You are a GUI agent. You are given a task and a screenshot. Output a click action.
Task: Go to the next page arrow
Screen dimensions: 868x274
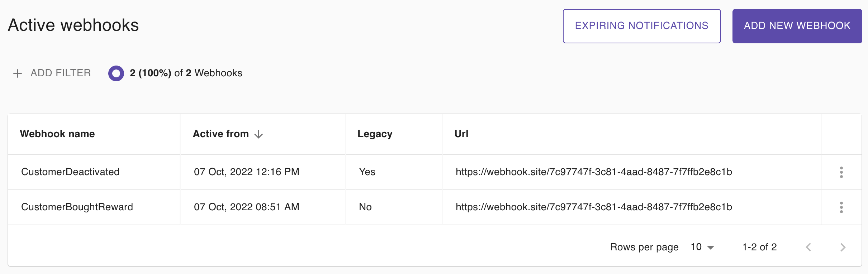point(843,247)
